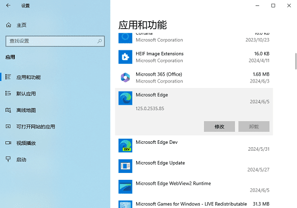Click the 2024/4/11 date of HEIF
Image resolution: width=297 pixels, height=208 pixels.
[259, 60]
